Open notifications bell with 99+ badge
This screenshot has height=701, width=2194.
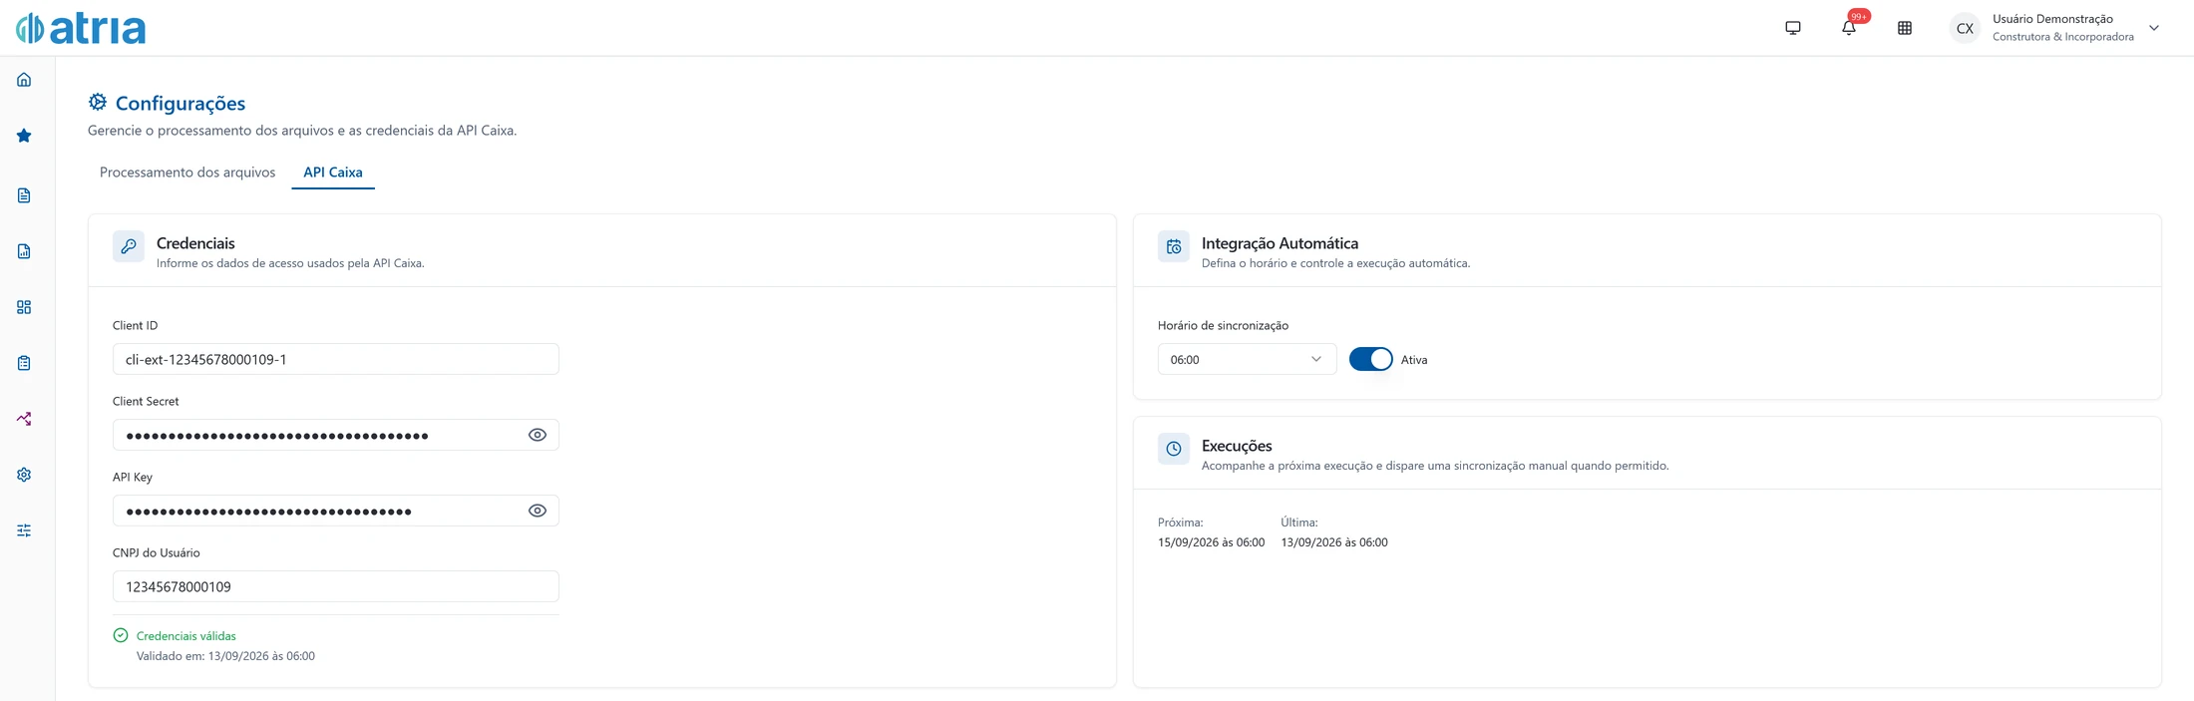[1849, 28]
